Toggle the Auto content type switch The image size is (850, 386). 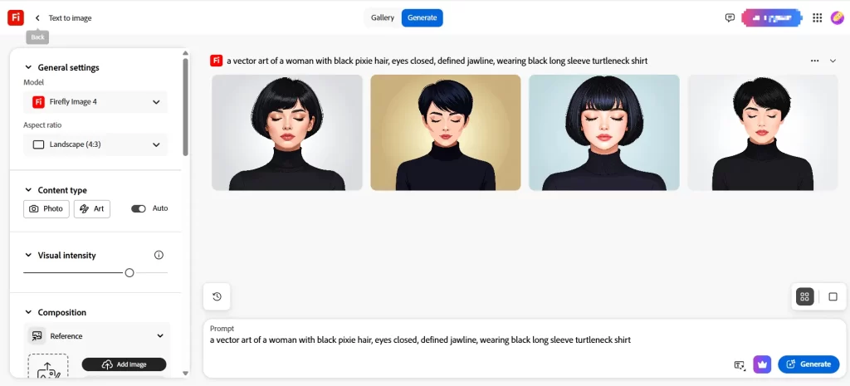tap(139, 208)
